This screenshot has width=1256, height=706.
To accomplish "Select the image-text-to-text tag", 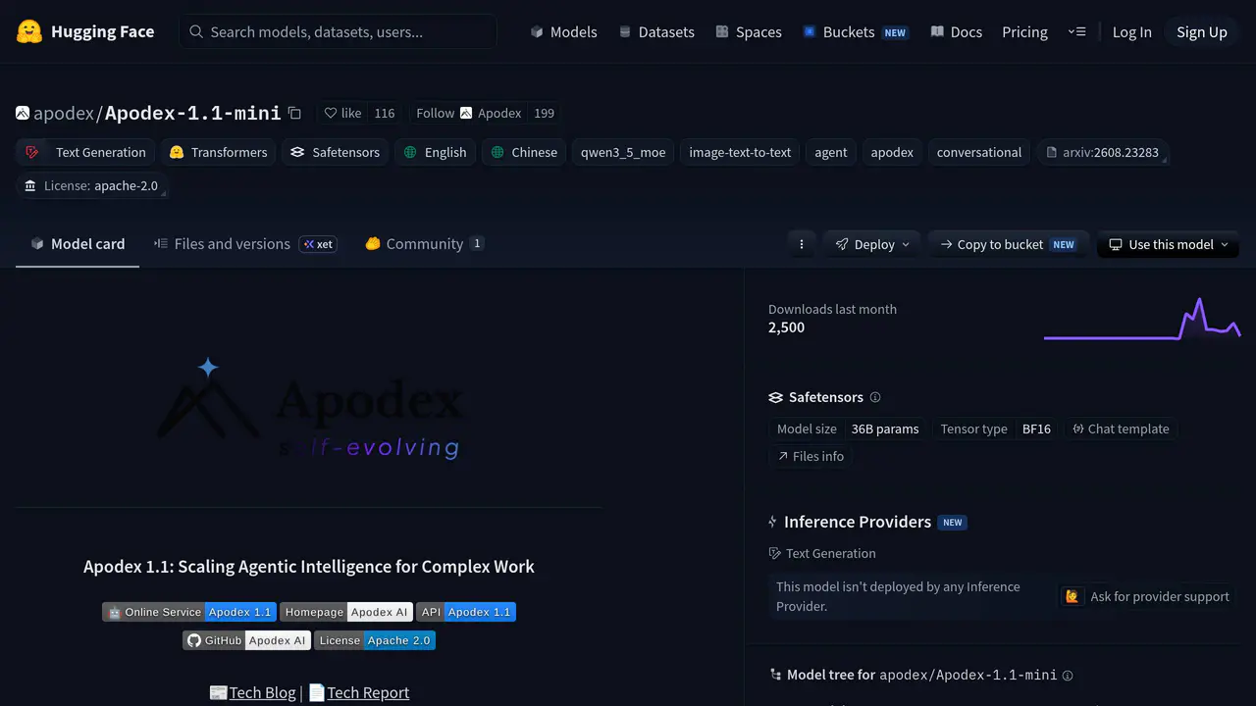I will tap(740, 152).
